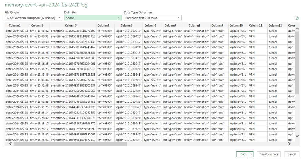Screen dimensions: 305x159
Task: Click the vertical scrollbar down arrow
Action: [297, 136]
